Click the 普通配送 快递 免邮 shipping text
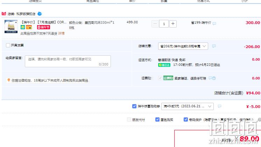This screenshot has height=147, width=261. click(172, 60)
